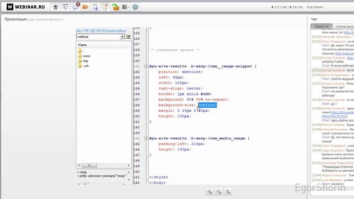
Task: Click the icon beside directory dropdown
Action: coord(128,36)
